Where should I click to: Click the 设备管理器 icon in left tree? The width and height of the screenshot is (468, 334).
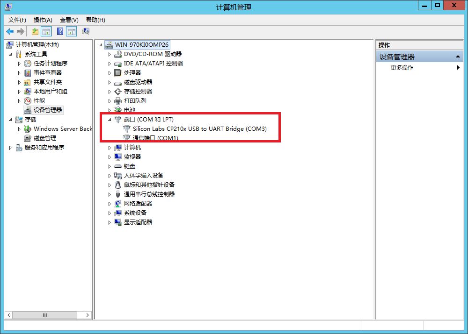[28, 110]
